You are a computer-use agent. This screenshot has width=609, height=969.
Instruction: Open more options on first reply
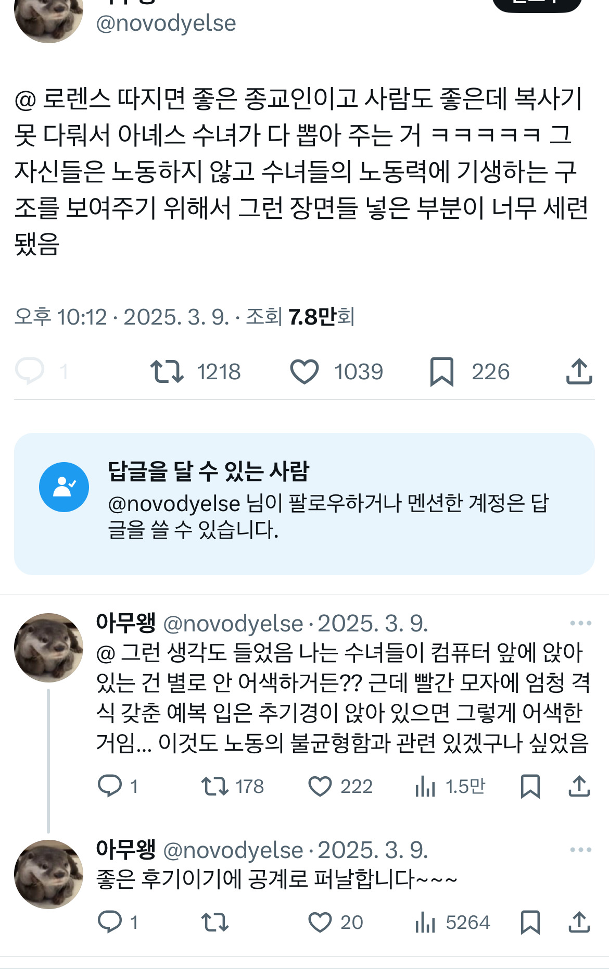580,623
